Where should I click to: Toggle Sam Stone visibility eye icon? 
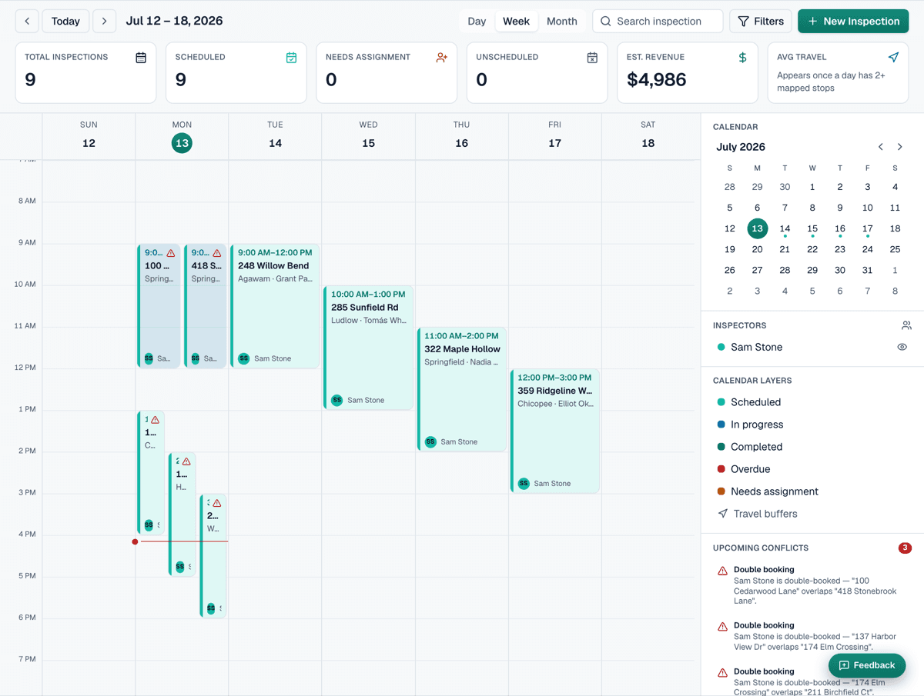902,347
